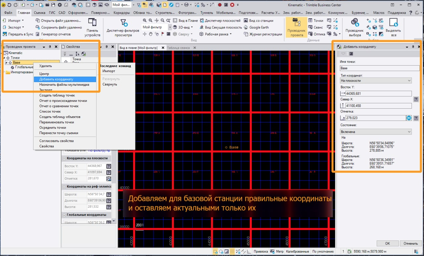Click the Redo arrow in the quick toolbar
The height and width of the screenshot is (256, 424).
pos(15,5)
